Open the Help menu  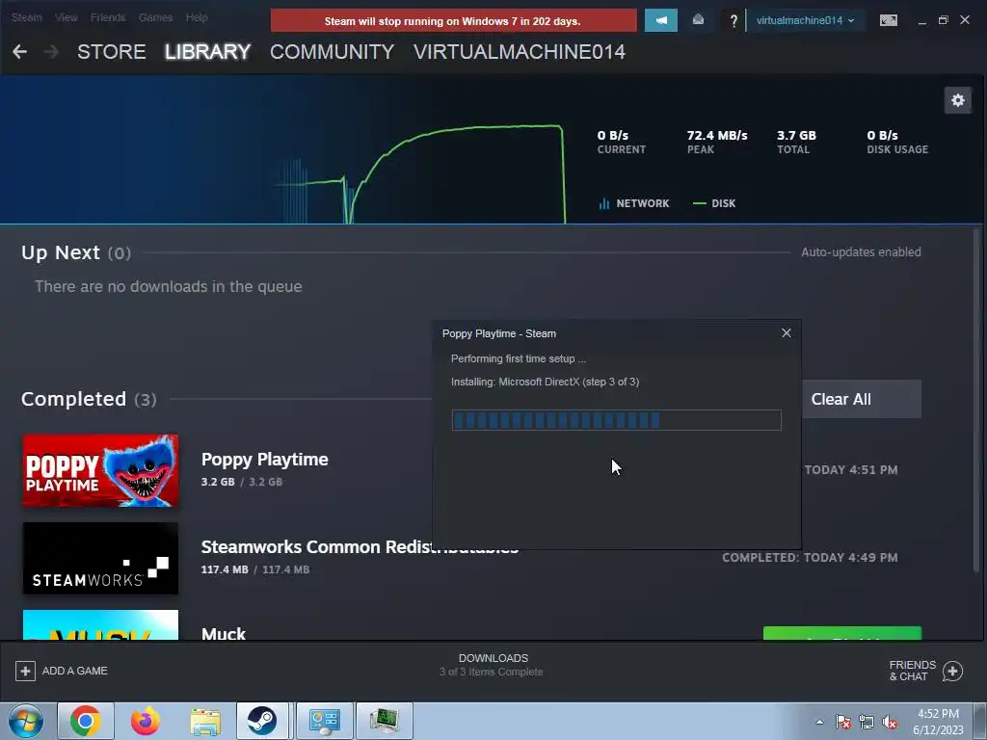pos(197,17)
